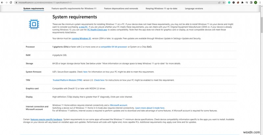The height and width of the screenshot is (135, 263).
Task: Click the browser back arrow
Action: [x=2, y=2]
